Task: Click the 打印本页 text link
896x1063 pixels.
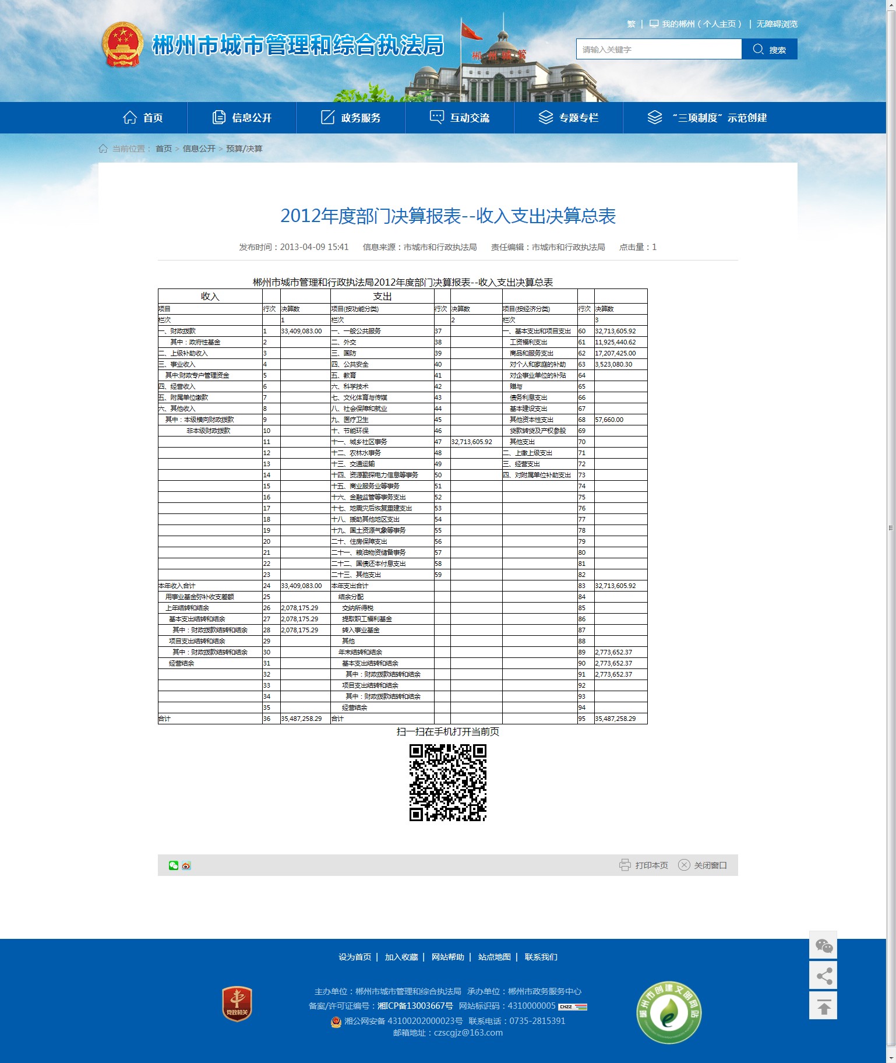Action: pos(652,865)
